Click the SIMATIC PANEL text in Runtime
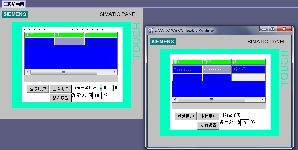The width and height of the screenshot is (298, 150). (x=267, y=42)
